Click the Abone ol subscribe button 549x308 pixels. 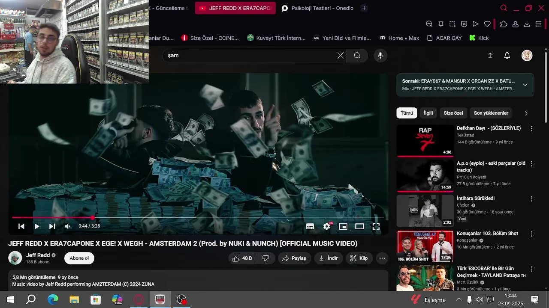pos(79,258)
